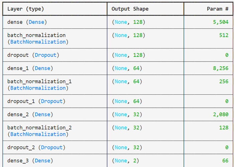The image size is (234, 167).
Task: Click the blue Dense type in dense row
Action: [x=38, y=22]
